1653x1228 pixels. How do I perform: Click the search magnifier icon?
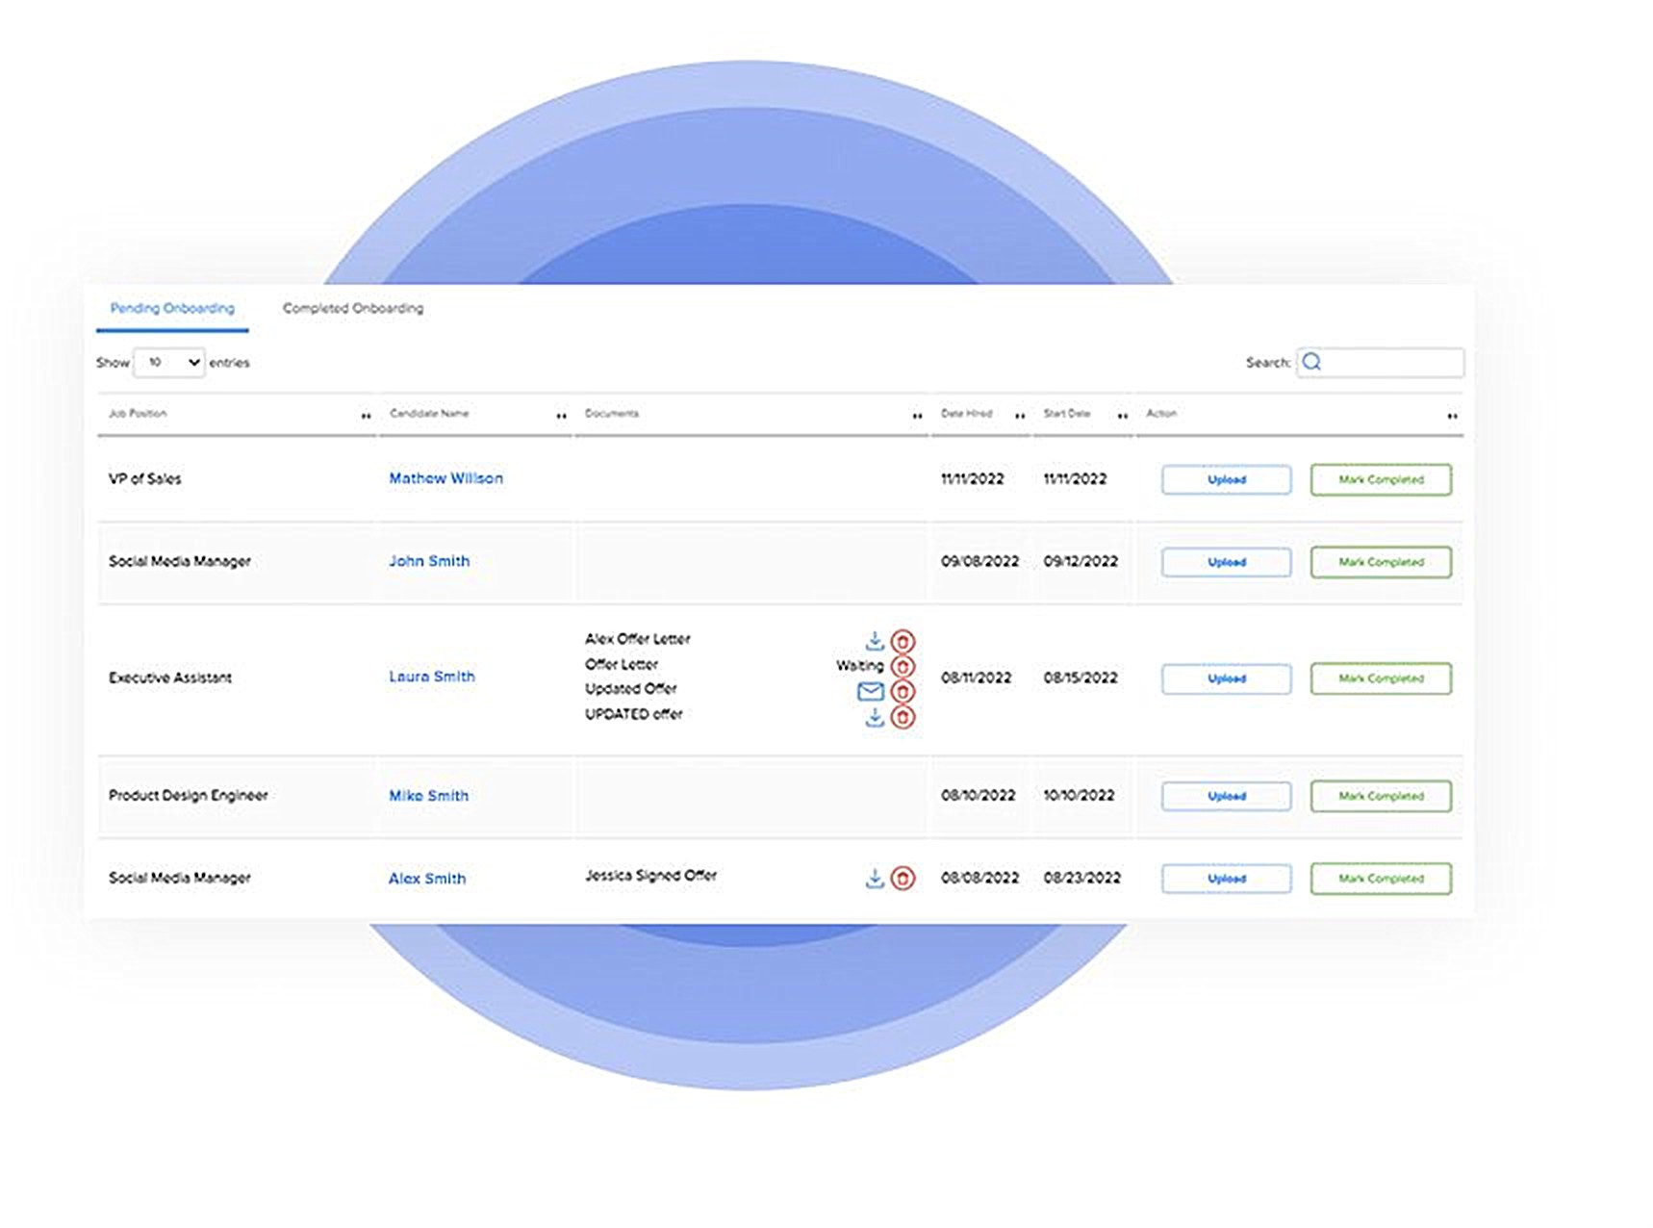1311,362
